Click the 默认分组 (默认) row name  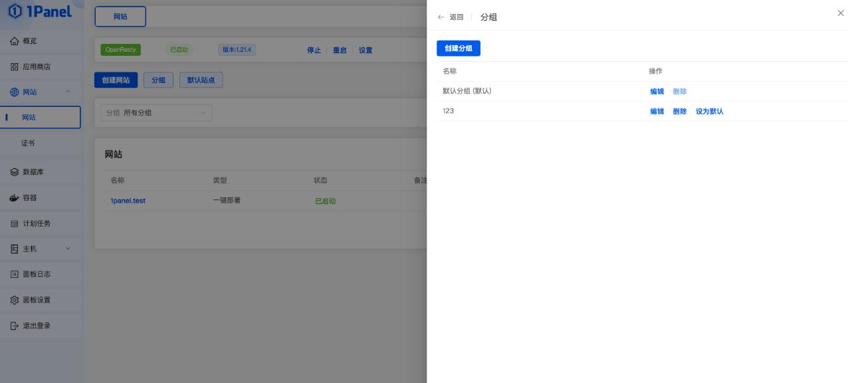click(x=467, y=91)
